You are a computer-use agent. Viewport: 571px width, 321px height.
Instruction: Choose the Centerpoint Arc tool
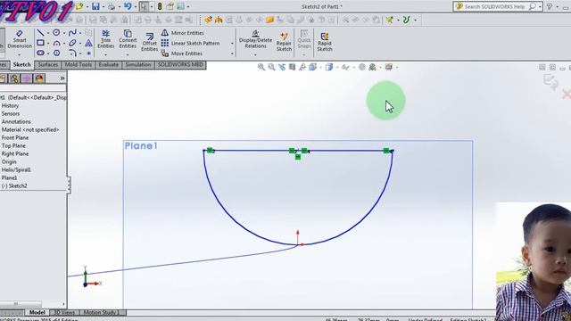pos(56,43)
